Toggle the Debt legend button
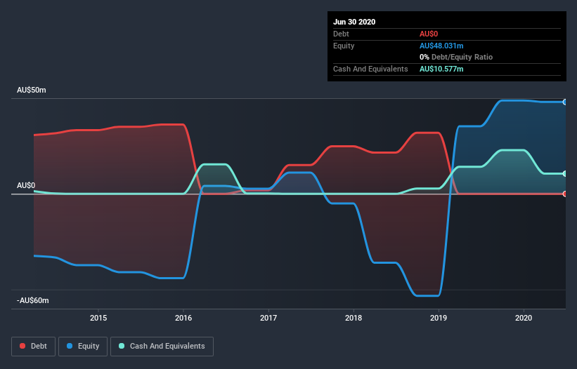The width and height of the screenshot is (577, 369). pos(33,347)
